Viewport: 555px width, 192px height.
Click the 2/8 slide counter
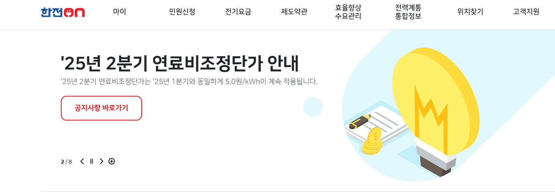coord(66,162)
